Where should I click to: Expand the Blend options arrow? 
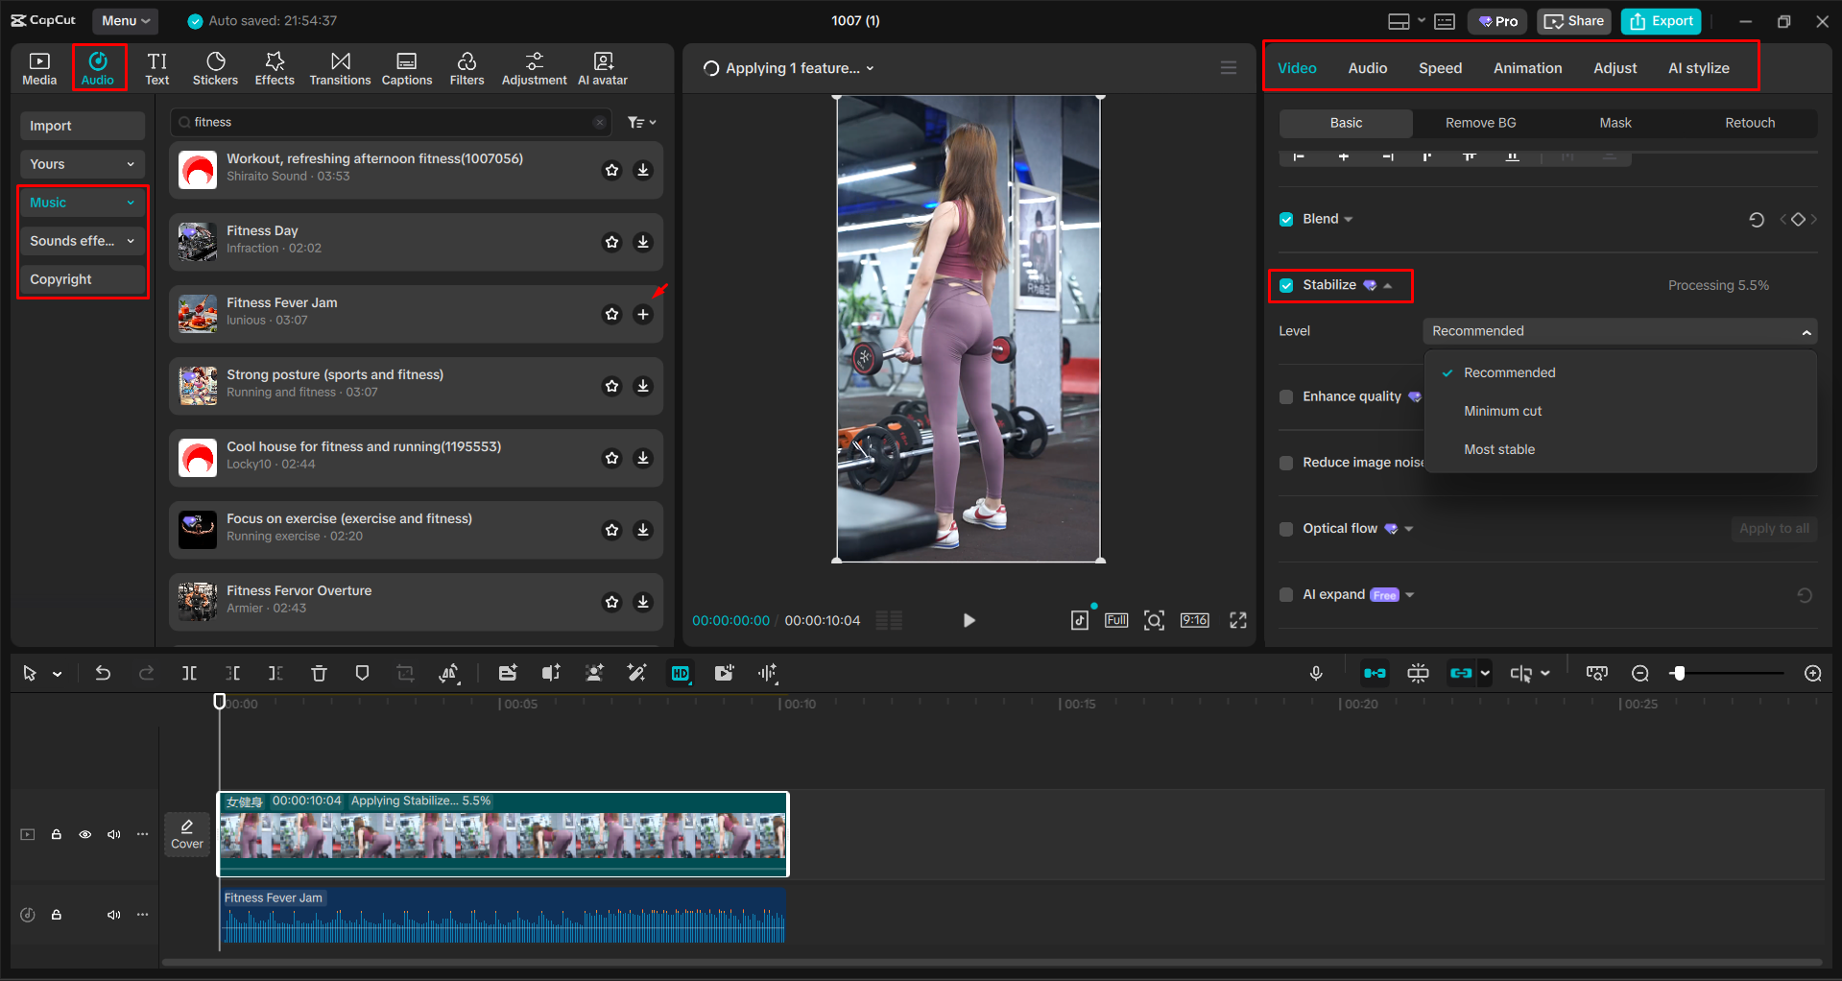coord(1349,220)
